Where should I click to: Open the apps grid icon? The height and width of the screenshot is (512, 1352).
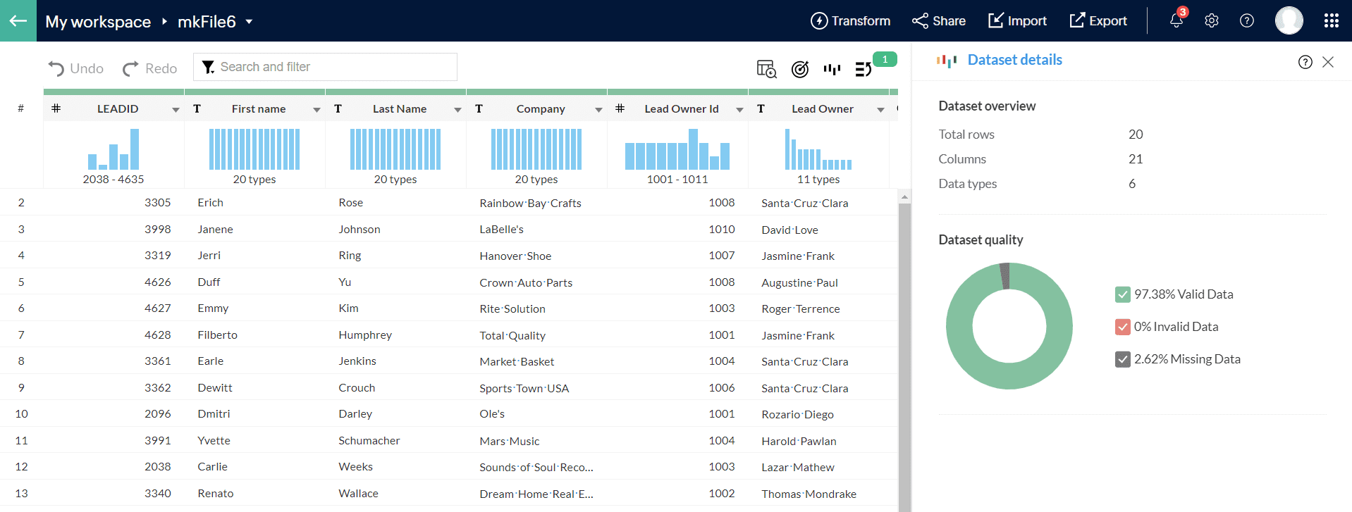1331,20
